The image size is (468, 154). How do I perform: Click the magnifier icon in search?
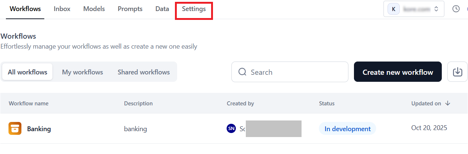(242, 72)
